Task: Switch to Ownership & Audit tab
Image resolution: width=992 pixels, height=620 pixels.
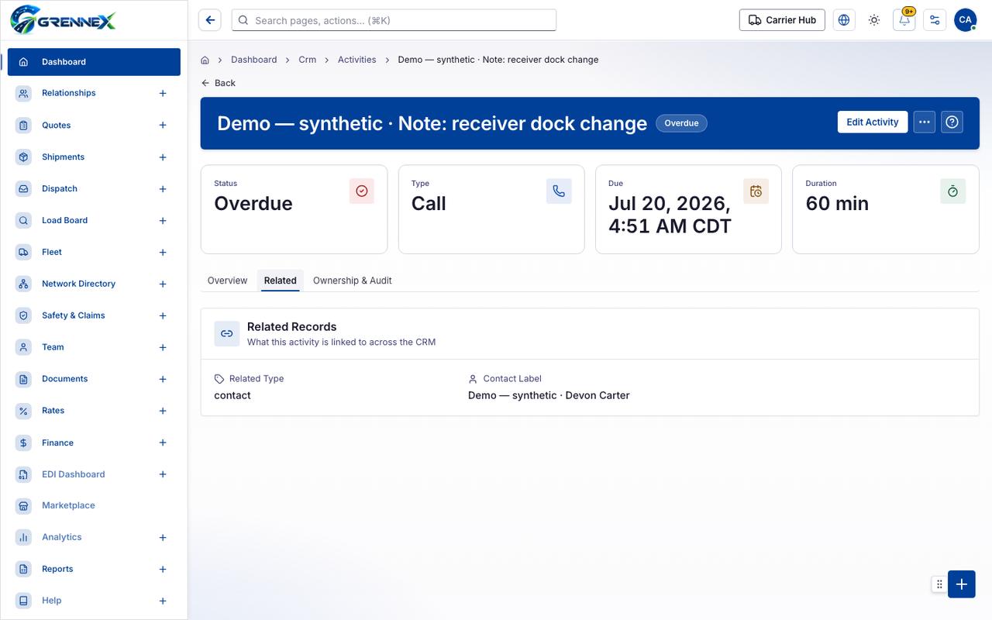Action: click(x=352, y=281)
